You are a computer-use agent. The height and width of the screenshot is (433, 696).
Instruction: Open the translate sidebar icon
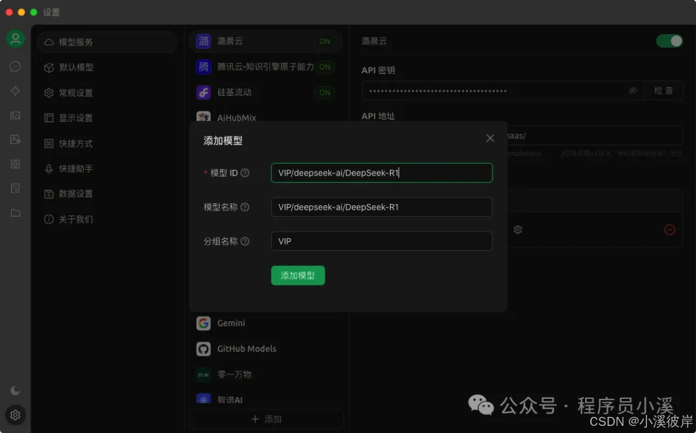(15, 140)
